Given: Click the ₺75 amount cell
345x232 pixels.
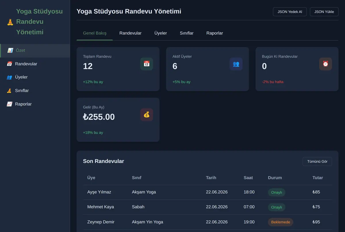Looking at the screenshot, I should [x=316, y=207].
